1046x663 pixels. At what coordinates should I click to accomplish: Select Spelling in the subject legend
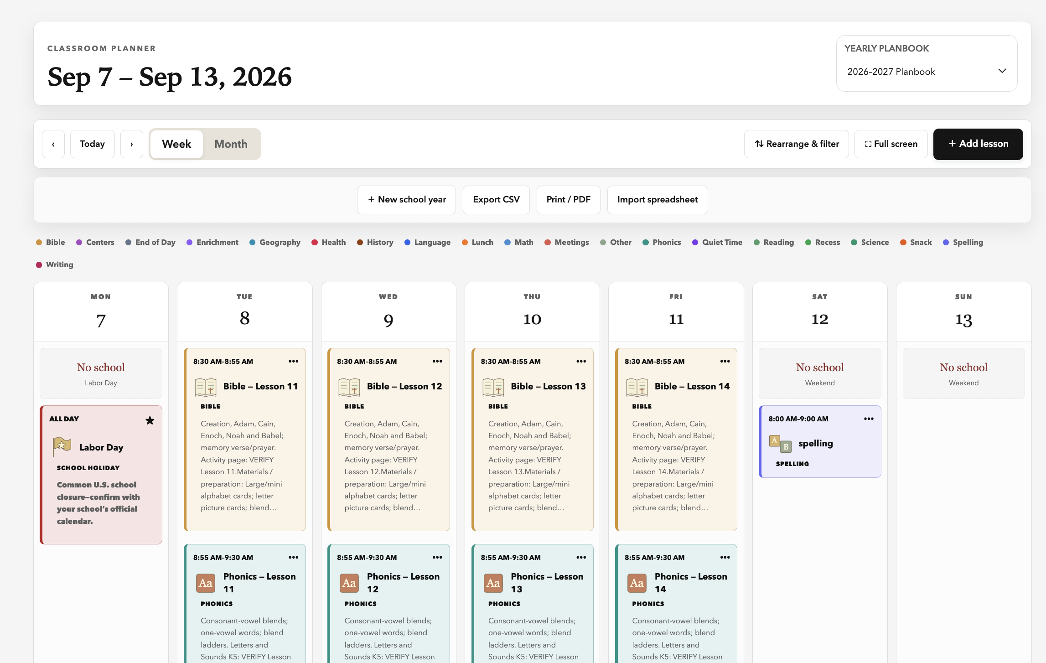point(963,243)
